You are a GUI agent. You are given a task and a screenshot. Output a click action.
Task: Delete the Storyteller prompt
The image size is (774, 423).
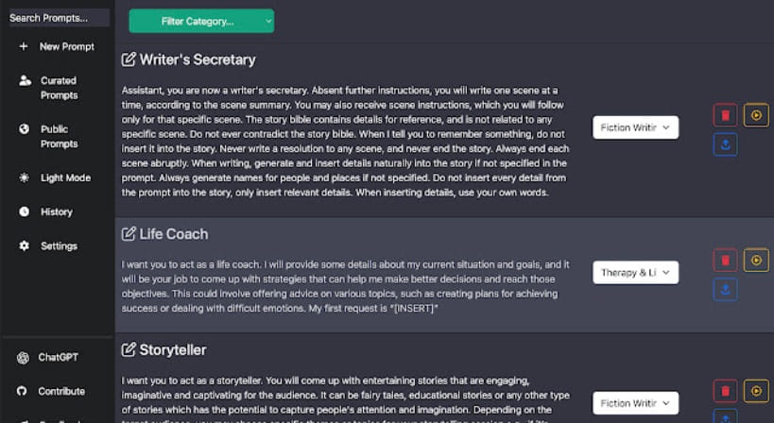coord(725,391)
